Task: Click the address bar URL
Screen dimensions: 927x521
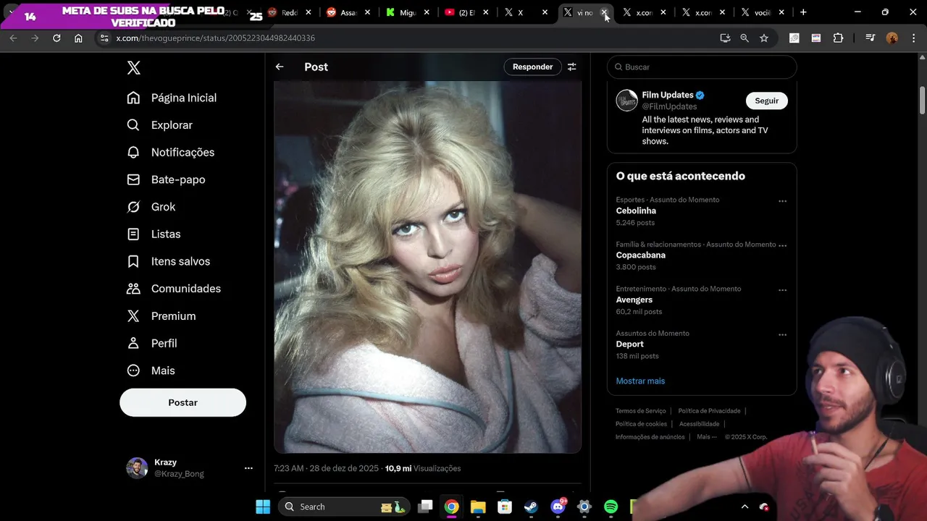Action: [215, 38]
